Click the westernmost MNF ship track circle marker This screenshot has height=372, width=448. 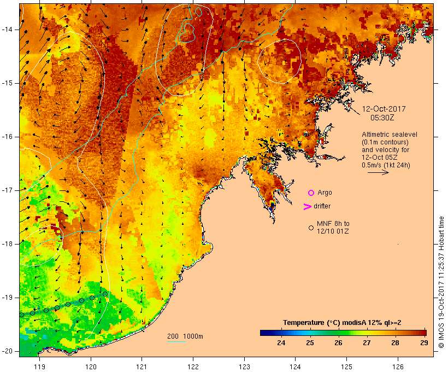[21, 315]
